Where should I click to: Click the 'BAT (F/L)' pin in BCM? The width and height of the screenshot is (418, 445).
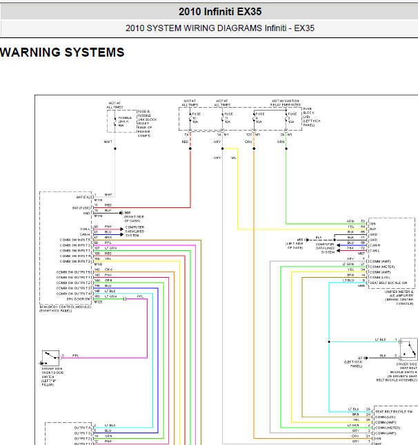pos(83,197)
